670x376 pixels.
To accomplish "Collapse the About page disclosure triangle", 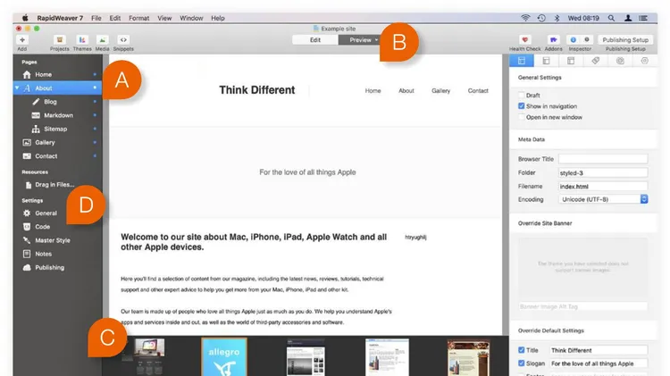I will click(17, 88).
